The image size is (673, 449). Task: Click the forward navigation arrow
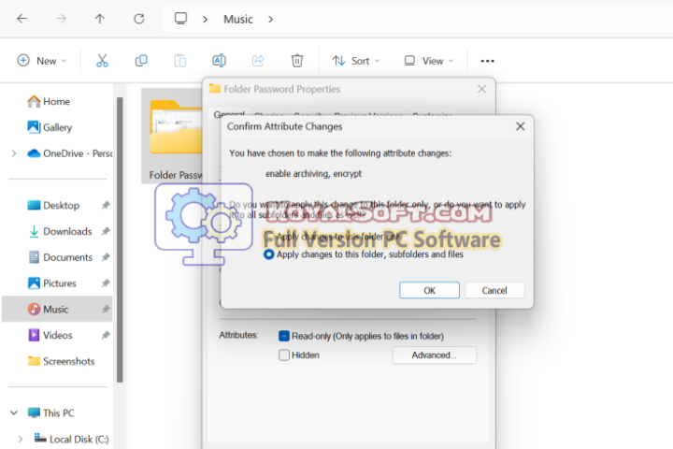coord(62,19)
